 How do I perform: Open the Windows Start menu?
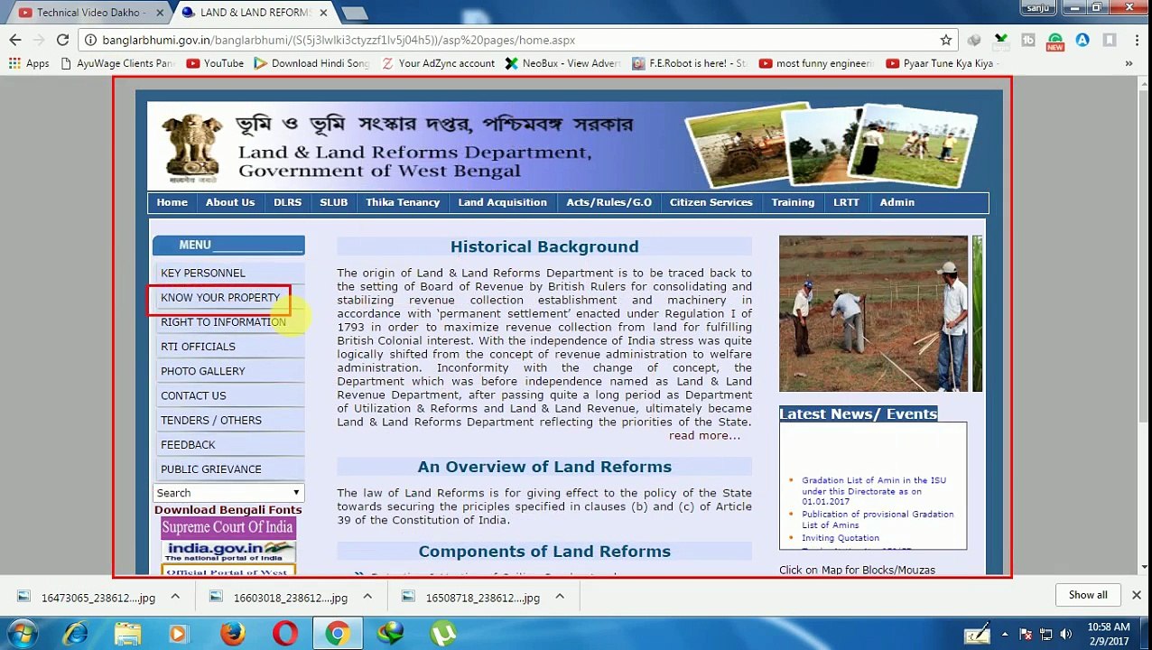click(22, 634)
